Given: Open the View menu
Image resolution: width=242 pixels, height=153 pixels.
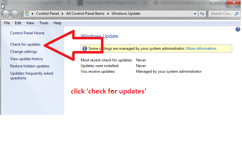Looking at the screenshot, I should [x=30, y=23].
